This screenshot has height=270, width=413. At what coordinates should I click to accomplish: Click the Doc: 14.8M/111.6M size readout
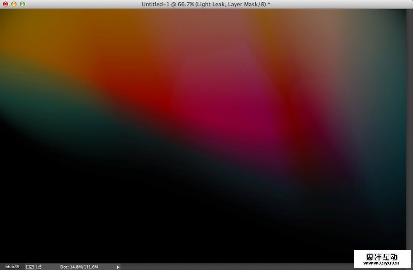pos(80,266)
